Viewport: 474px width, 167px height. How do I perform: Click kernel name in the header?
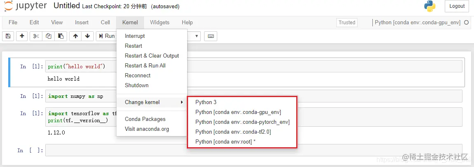(418, 22)
